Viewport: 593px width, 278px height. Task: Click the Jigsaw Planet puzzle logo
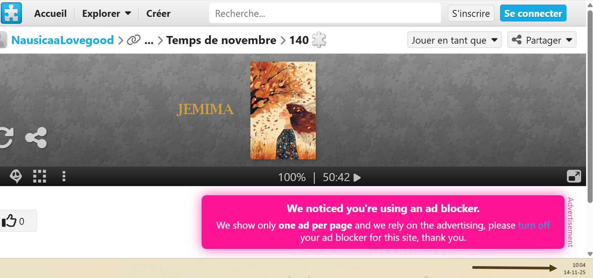12,13
